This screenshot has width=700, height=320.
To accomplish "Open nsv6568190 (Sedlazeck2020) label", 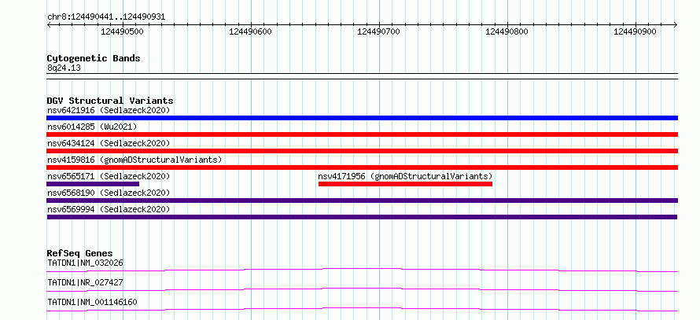I will [109, 193].
